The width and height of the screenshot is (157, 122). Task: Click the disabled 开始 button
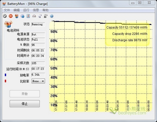pyautogui.click(x=25, y=94)
